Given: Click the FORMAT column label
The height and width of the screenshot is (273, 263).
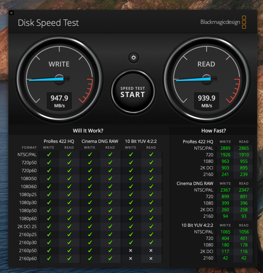Looking at the screenshot, I should [29, 148].
